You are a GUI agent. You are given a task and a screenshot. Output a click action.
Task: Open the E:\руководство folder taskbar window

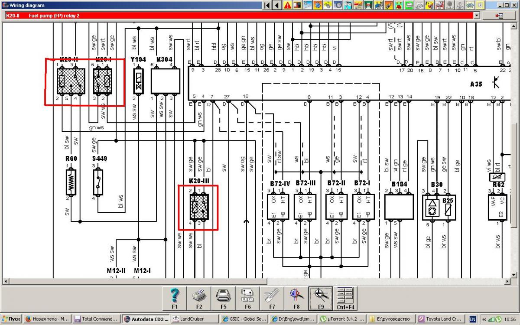pos(391,319)
